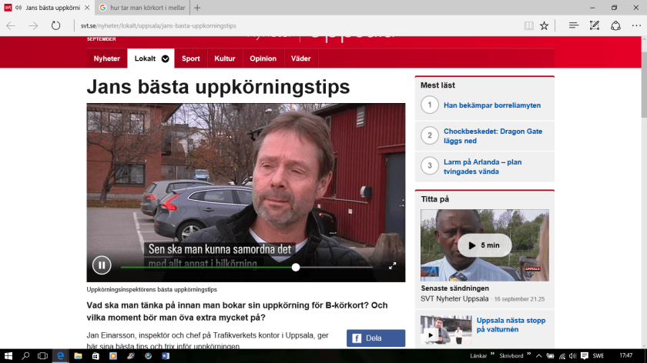
Task: Open battery status tray icon
Action: point(551,356)
